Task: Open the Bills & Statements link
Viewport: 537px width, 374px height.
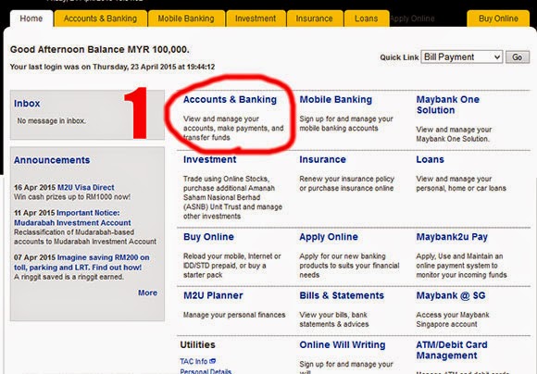Action: pyautogui.click(x=342, y=295)
